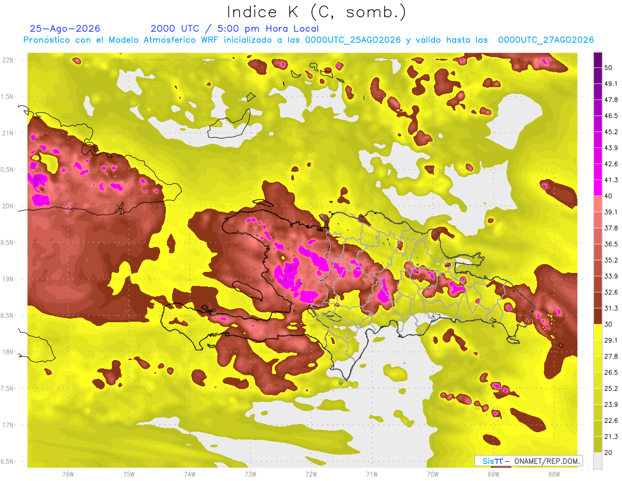The image size is (622, 481).
Task: Click the colorbar value '42.6'
Action: 612,164
